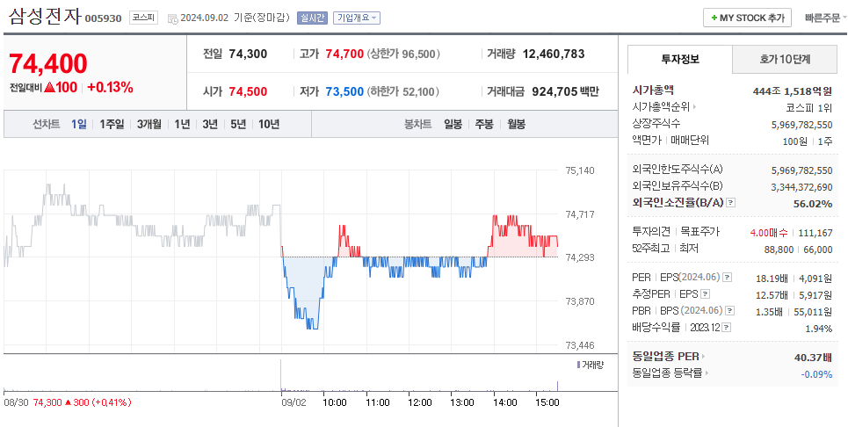This screenshot has height=427, width=848.
Task: Select the 3년 line chart period
Action: 210,124
